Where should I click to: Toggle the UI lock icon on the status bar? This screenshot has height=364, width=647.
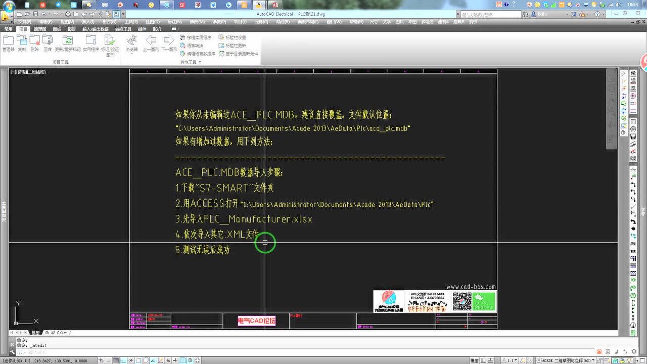coord(599,359)
